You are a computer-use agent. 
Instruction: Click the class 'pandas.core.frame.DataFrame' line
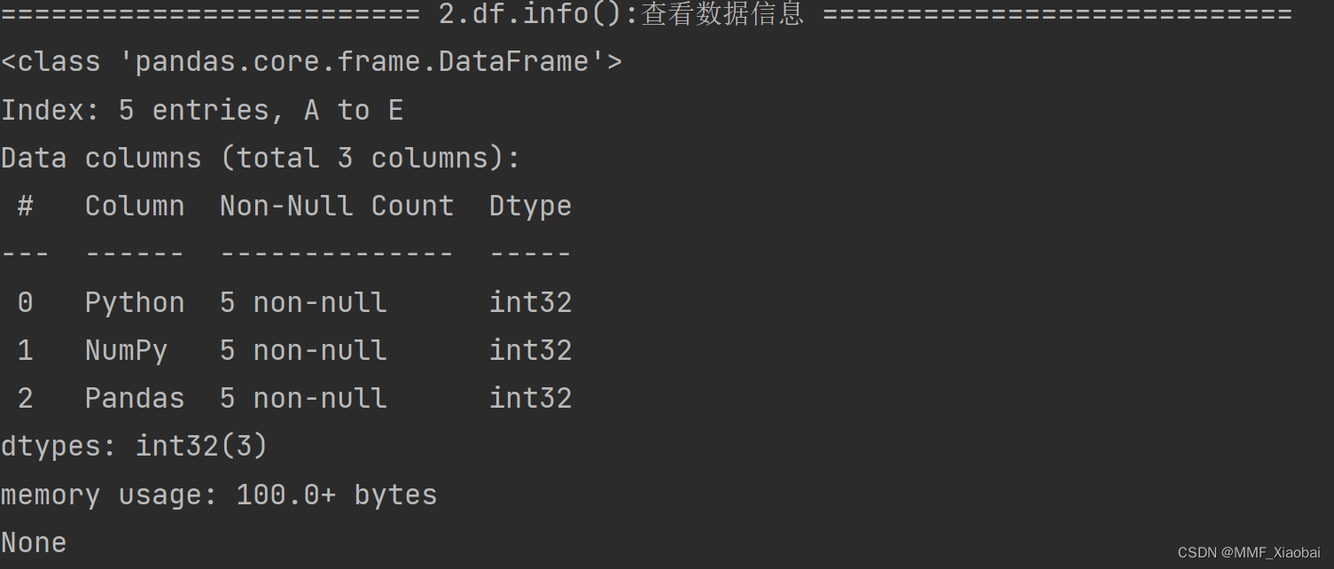point(311,62)
